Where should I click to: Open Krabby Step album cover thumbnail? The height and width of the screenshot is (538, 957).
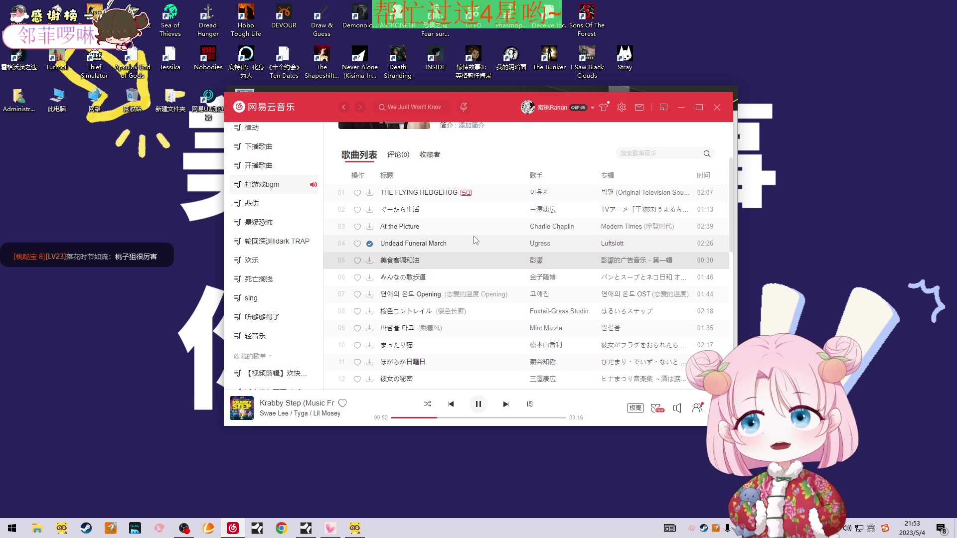[x=242, y=408]
